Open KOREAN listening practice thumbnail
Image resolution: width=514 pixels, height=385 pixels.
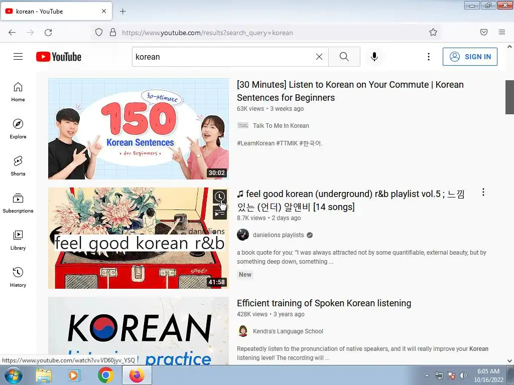coord(139,331)
